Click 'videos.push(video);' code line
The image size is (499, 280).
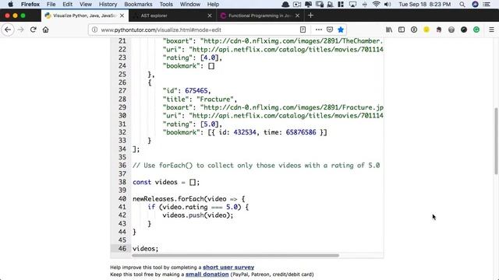point(197,215)
